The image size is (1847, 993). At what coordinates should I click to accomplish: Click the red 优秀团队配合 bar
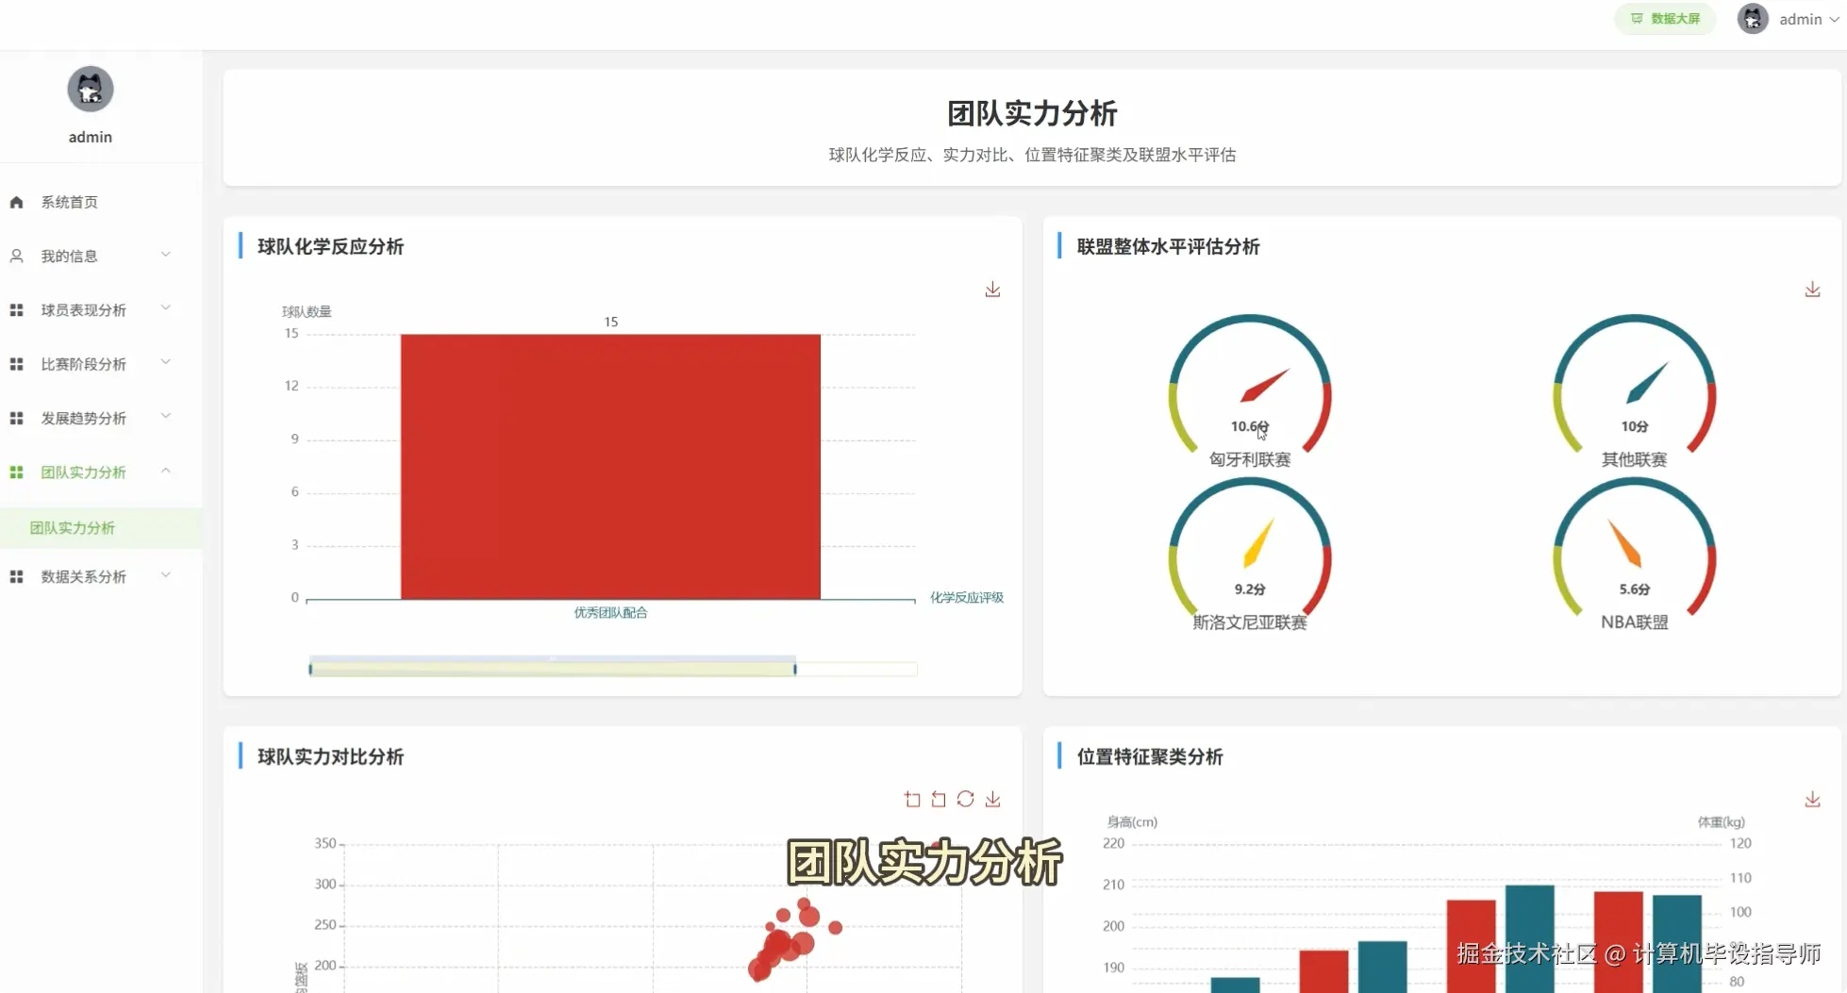click(610, 467)
